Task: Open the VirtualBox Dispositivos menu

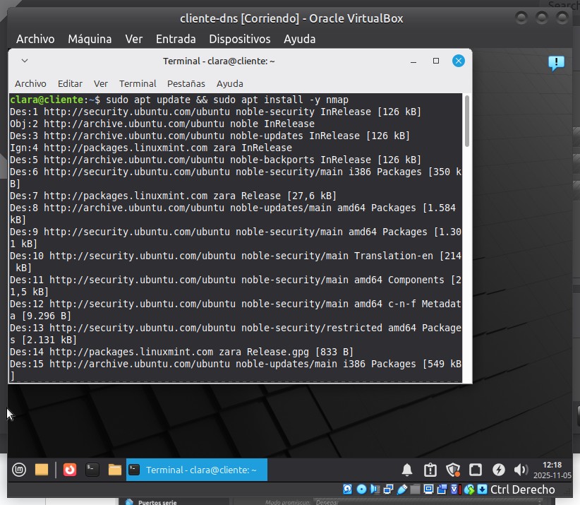Action: click(239, 39)
